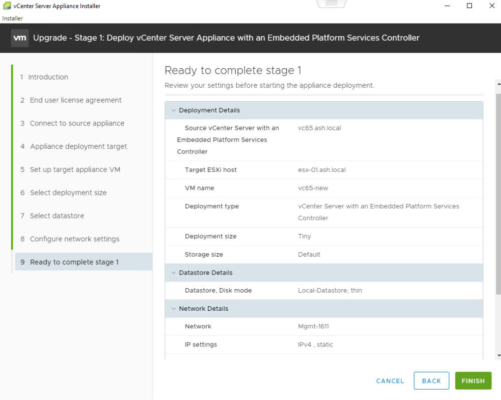Click the value Local-Datastore, thin
501x400 pixels.
point(330,291)
